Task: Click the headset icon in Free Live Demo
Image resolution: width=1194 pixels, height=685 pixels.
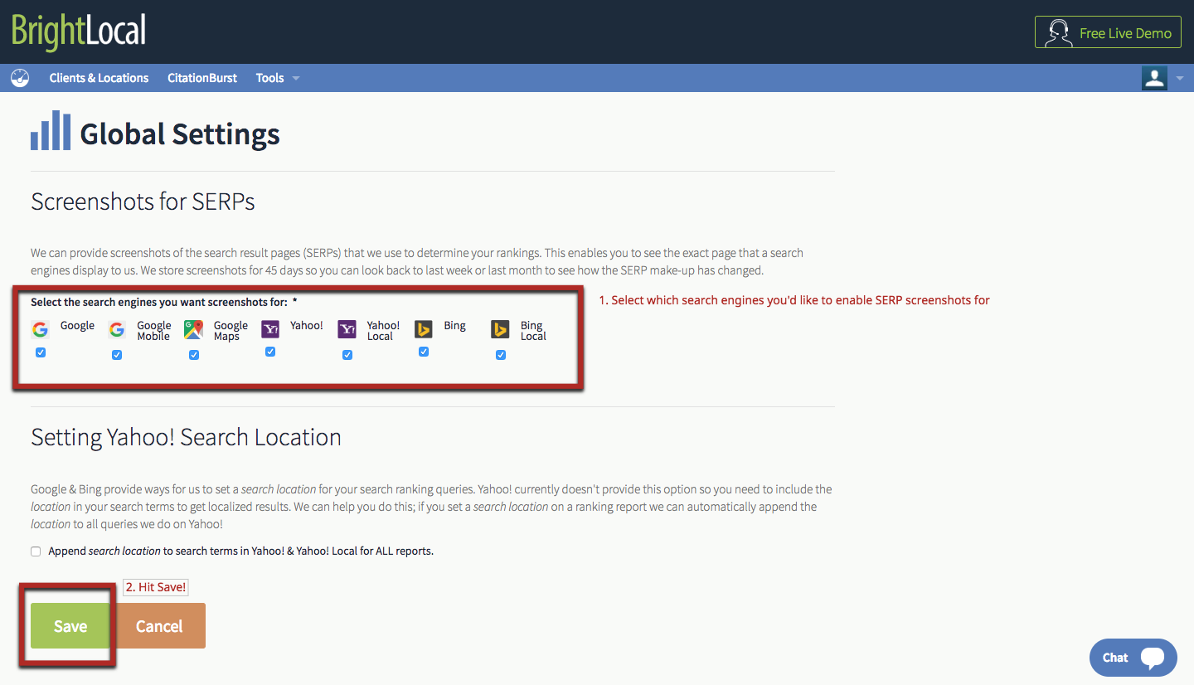Action: (1057, 33)
